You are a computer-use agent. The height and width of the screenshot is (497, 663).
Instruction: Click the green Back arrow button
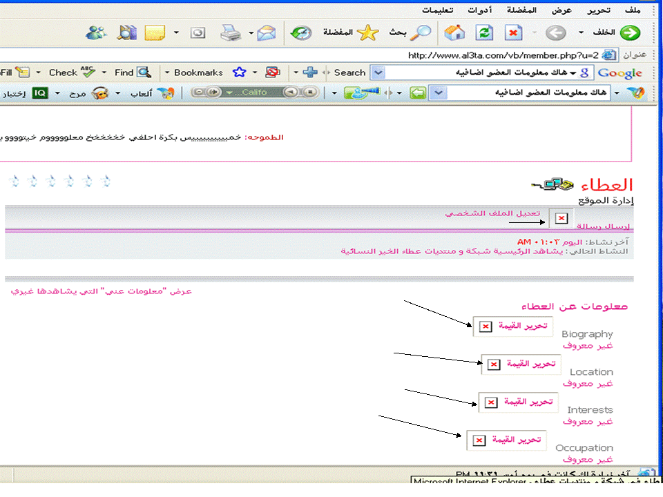coord(629,32)
